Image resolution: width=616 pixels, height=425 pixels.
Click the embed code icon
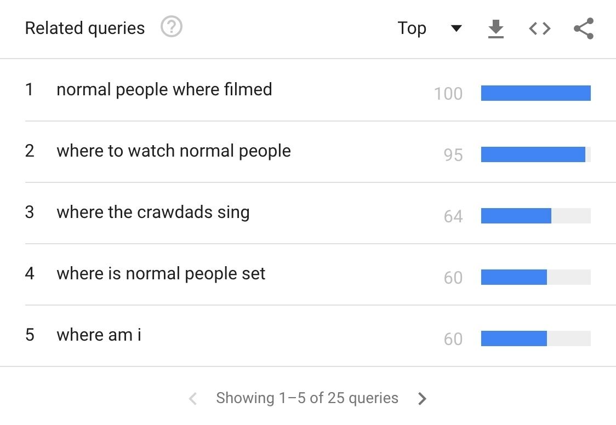539,28
